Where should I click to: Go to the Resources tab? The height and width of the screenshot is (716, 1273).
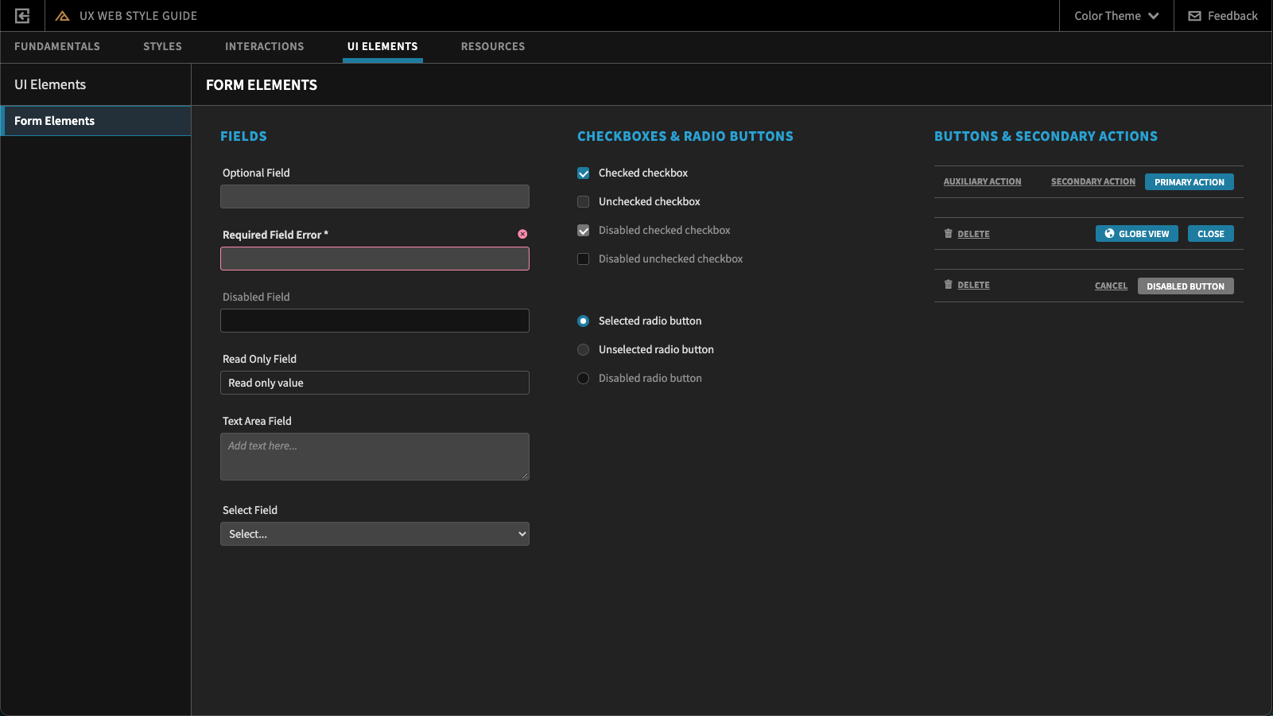click(493, 47)
